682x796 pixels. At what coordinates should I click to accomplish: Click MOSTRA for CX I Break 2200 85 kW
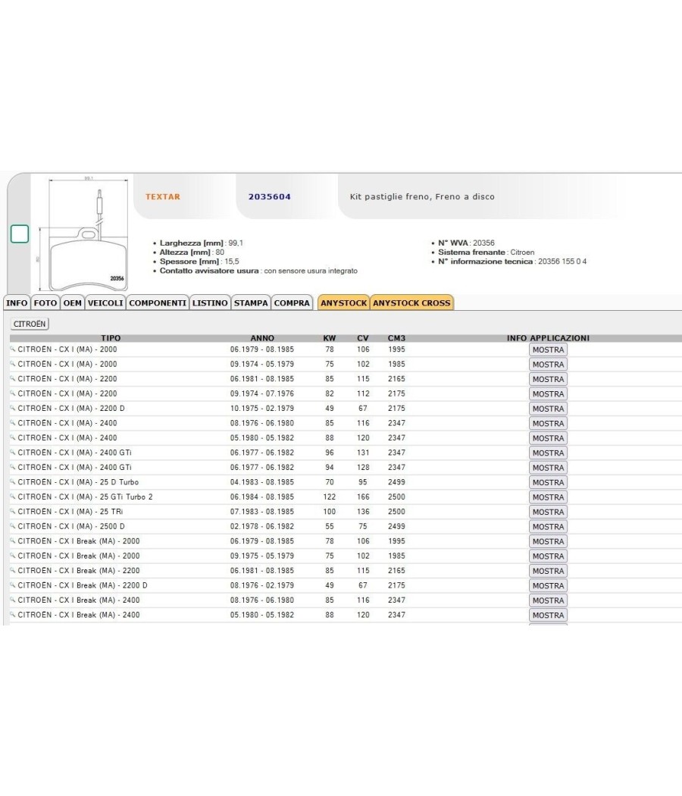pyautogui.click(x=548, y=571)
